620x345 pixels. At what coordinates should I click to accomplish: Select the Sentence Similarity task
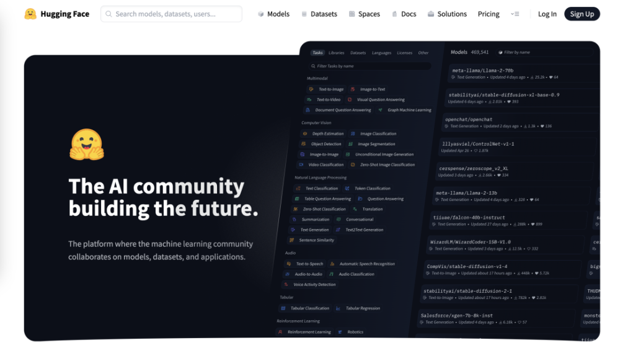[312, 240]
